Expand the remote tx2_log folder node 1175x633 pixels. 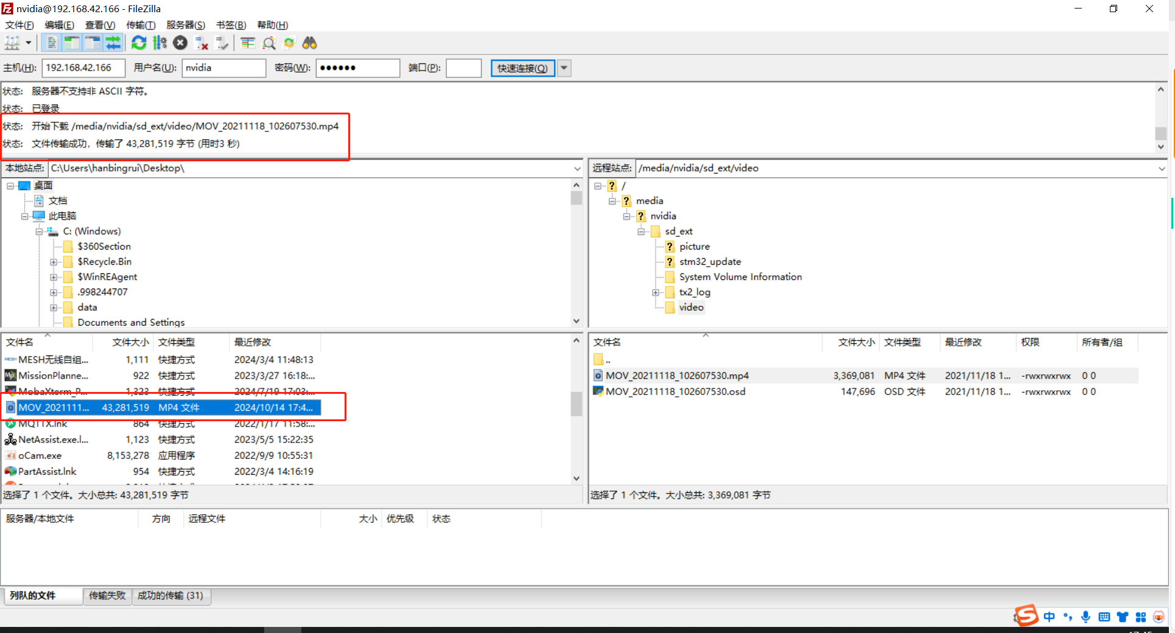656,292
